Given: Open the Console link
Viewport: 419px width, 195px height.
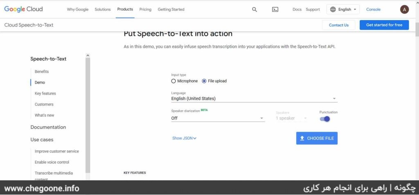Looking at the screenshot, I should point(373,9).
